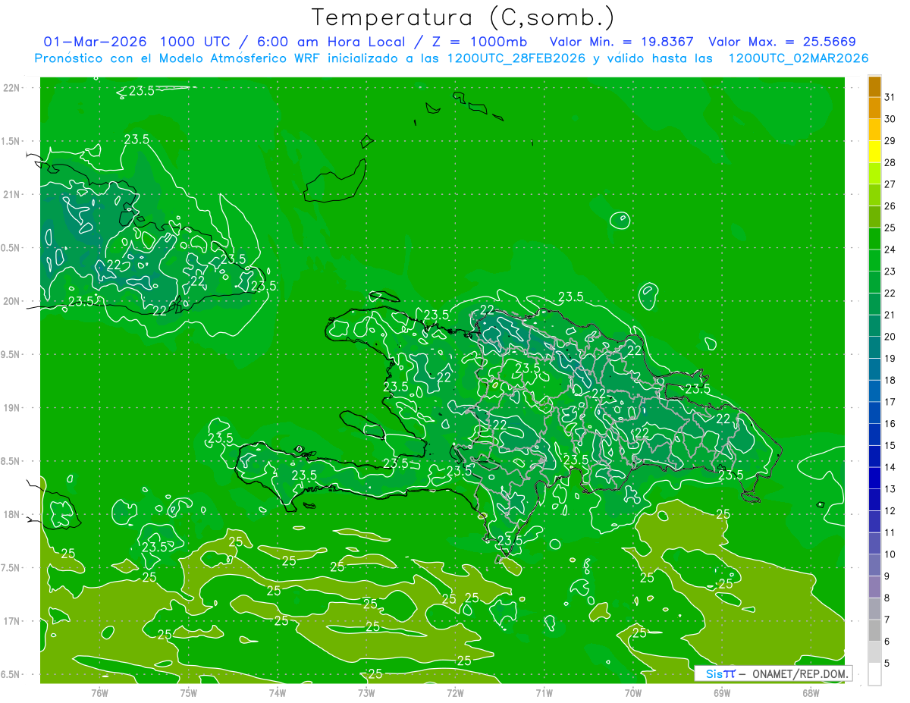Click the '76W' longitude axis label

tap(99, 693)
